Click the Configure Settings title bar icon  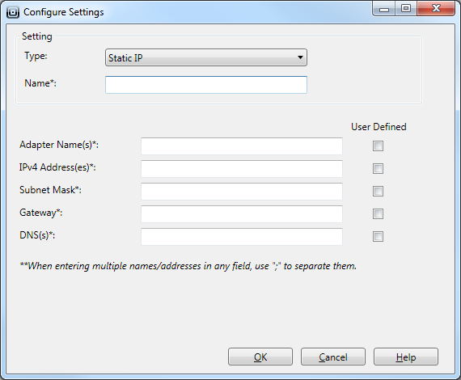13,12
